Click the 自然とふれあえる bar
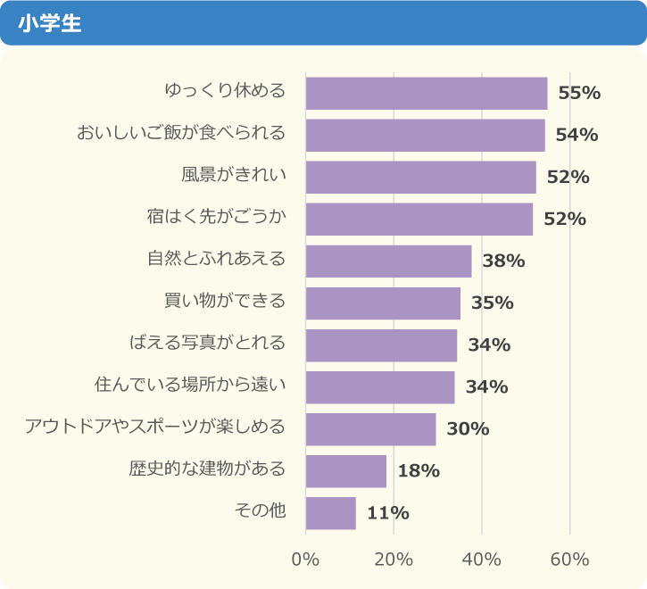647x589 pixels. coord(388,261)
